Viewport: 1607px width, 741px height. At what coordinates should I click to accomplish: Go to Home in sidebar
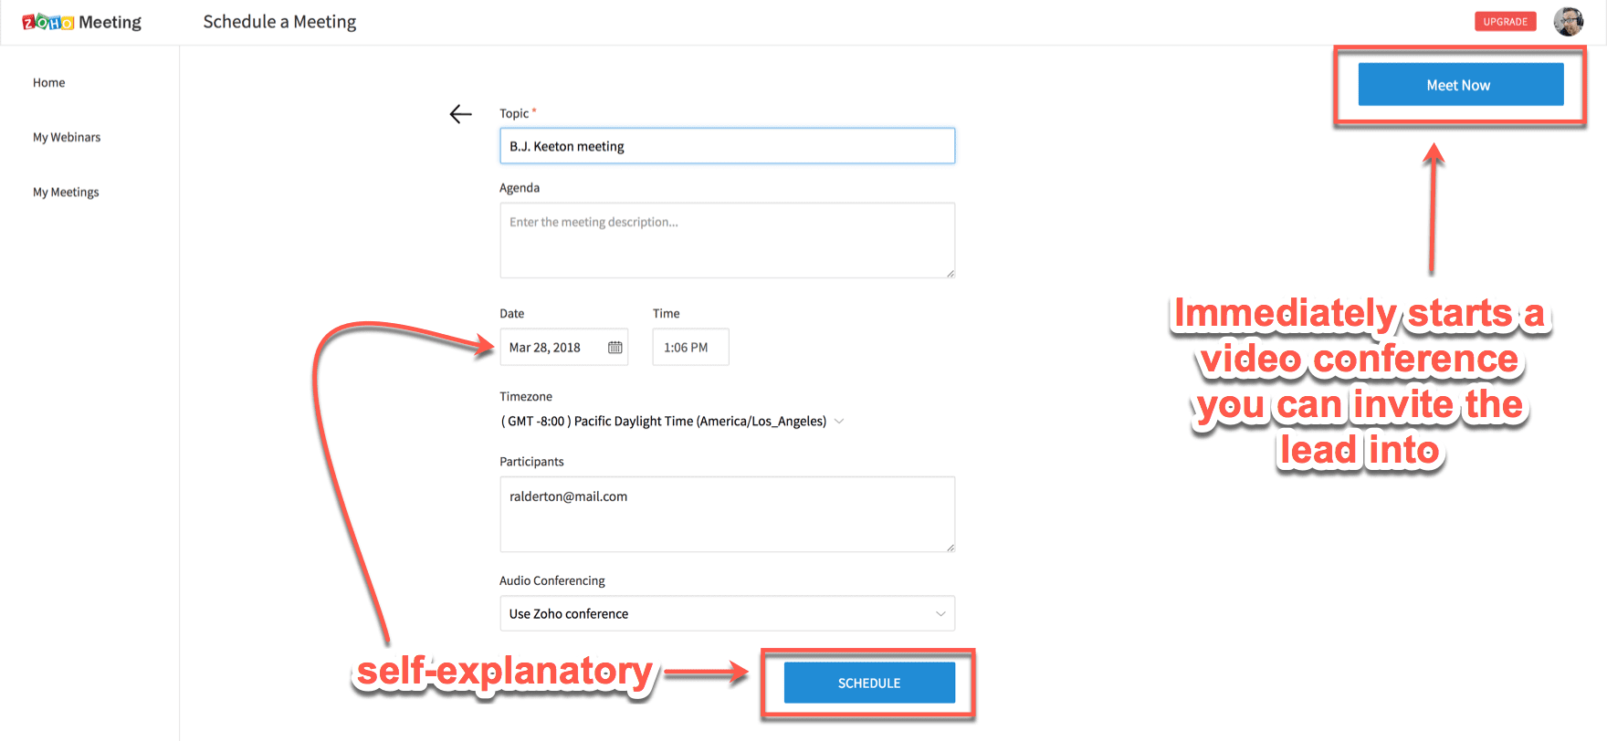tap(49, 83)
